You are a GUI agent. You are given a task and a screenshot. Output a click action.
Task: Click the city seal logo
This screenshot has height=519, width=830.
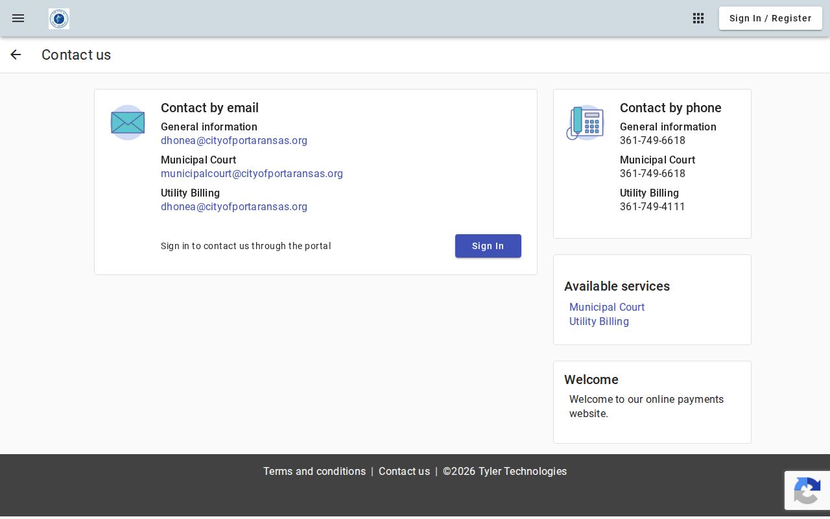pyautogui.click(x=59, y=19)
